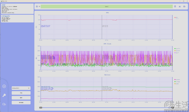The height and width of the screenshot is (112, 189).
Task: Toggle the FPS legend series
Action: (x=176, y=18)
